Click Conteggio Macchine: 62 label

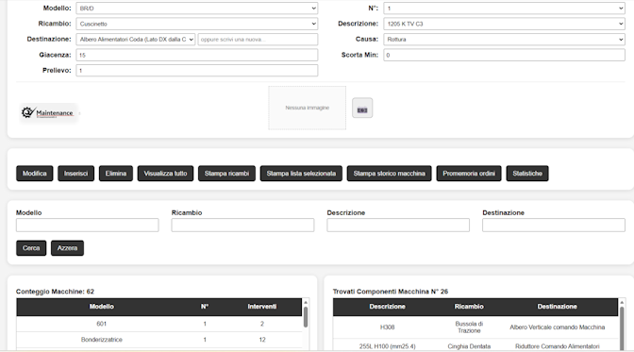[x=55, y=292]
